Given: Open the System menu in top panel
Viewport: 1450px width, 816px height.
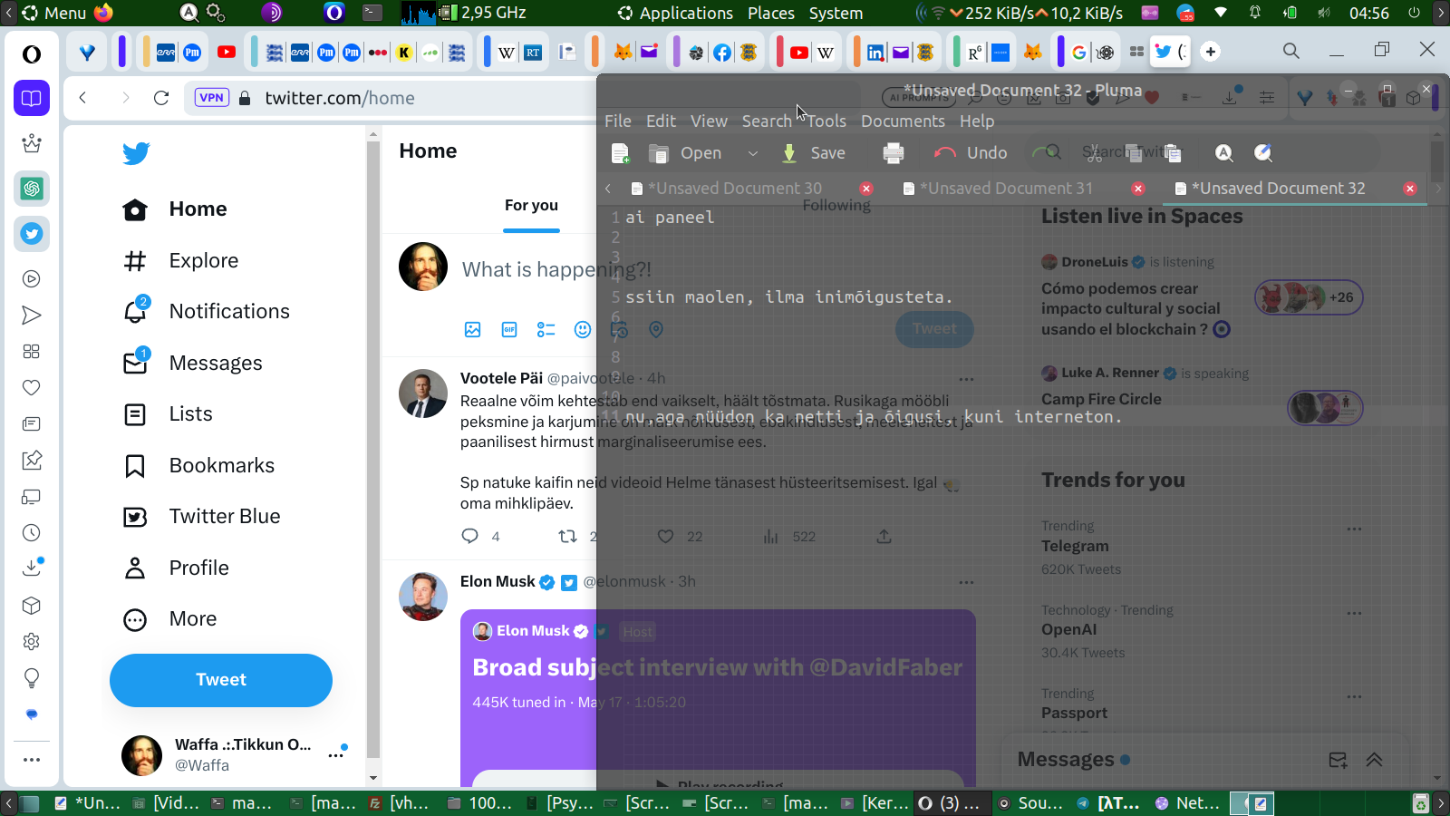Looking at the screenshot, I should (x=836, y=14).
